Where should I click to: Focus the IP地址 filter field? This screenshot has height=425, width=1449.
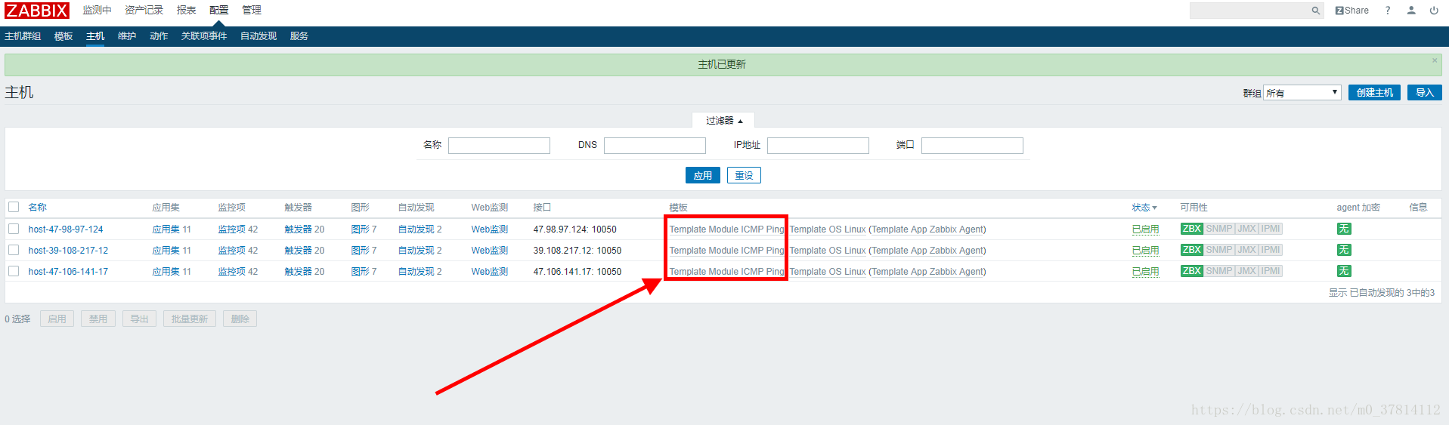tap(818, 145)
